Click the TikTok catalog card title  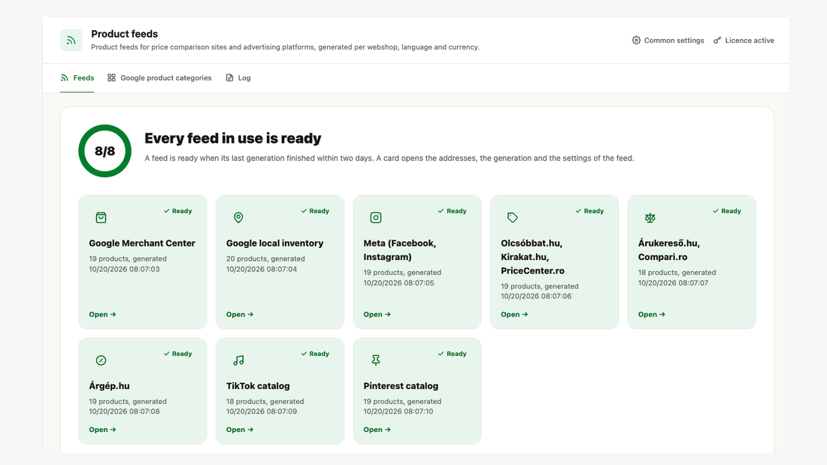258,386
